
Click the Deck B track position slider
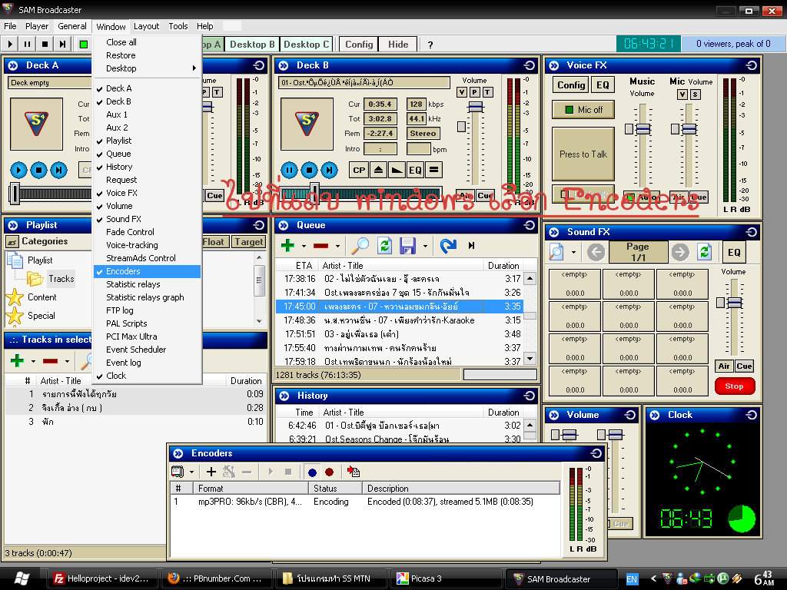314,191
